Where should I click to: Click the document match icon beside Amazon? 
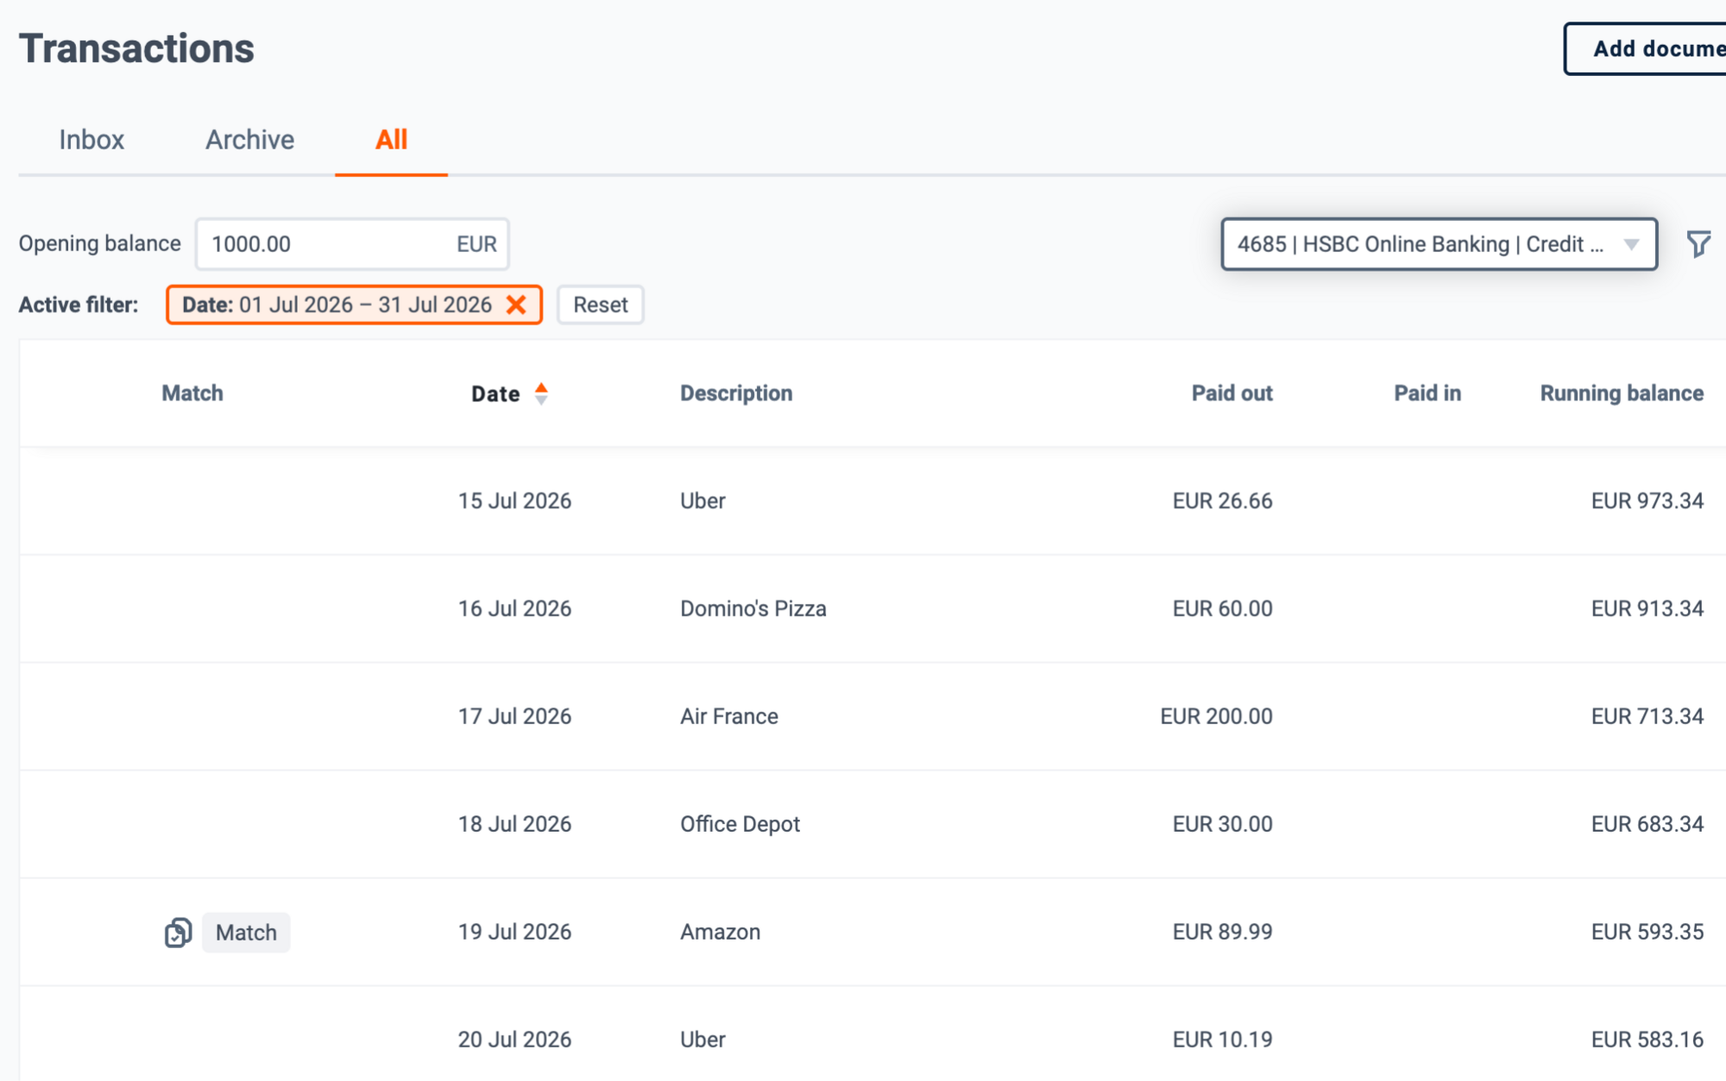click(x=178, y=933)
